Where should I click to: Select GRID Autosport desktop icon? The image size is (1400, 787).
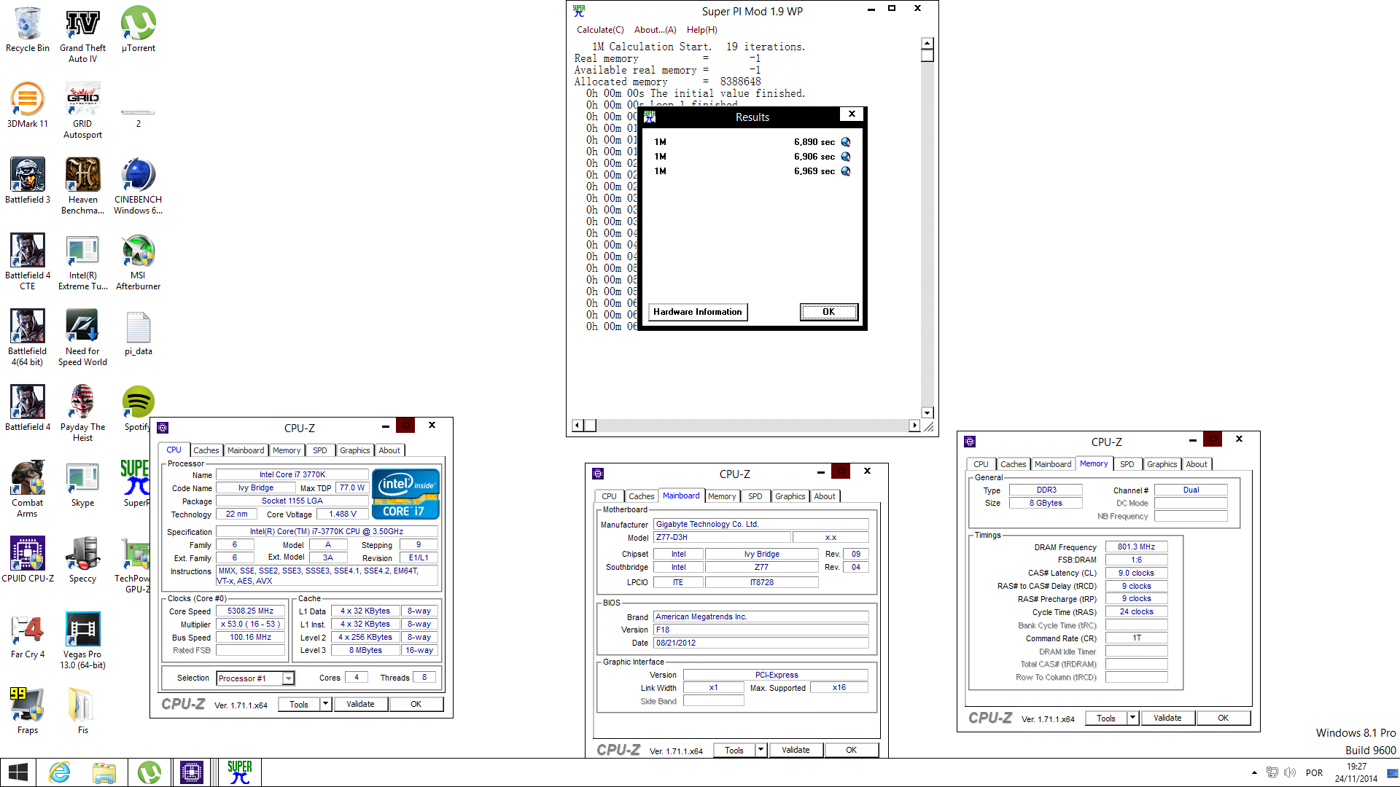pyautogui.click(x=82, y=110)
